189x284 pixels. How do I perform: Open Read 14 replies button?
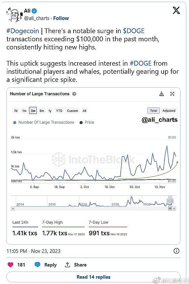(x=93, y=277)
